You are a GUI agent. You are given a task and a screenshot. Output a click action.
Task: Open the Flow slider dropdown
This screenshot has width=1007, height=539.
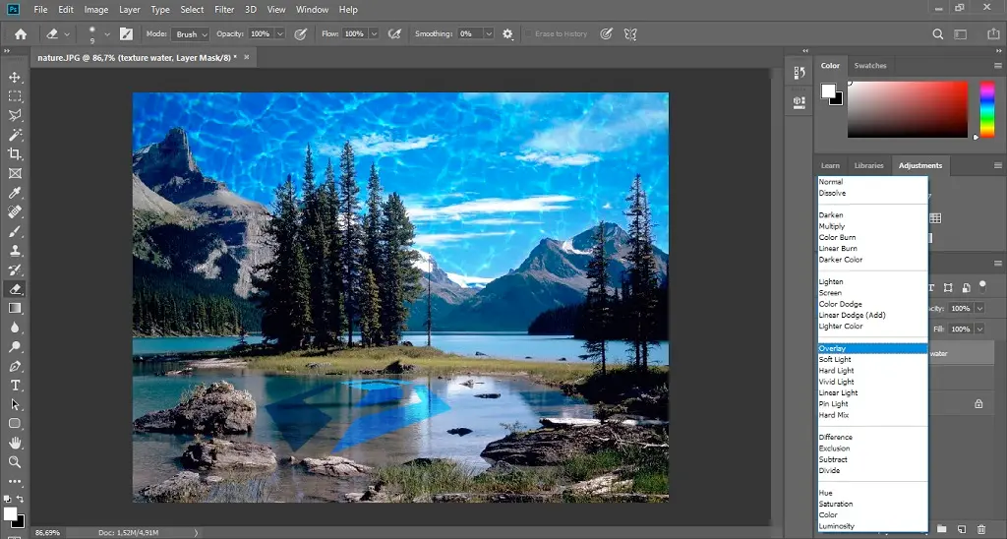click(x=374, y=34)
